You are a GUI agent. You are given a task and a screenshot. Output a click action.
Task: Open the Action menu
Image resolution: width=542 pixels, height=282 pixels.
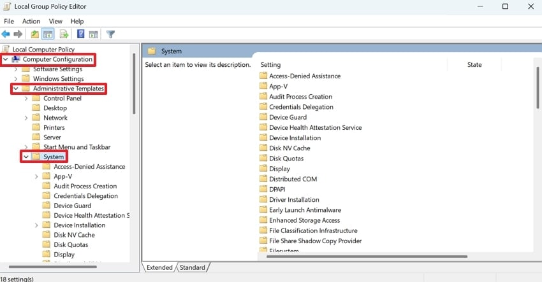pos(31,22)
